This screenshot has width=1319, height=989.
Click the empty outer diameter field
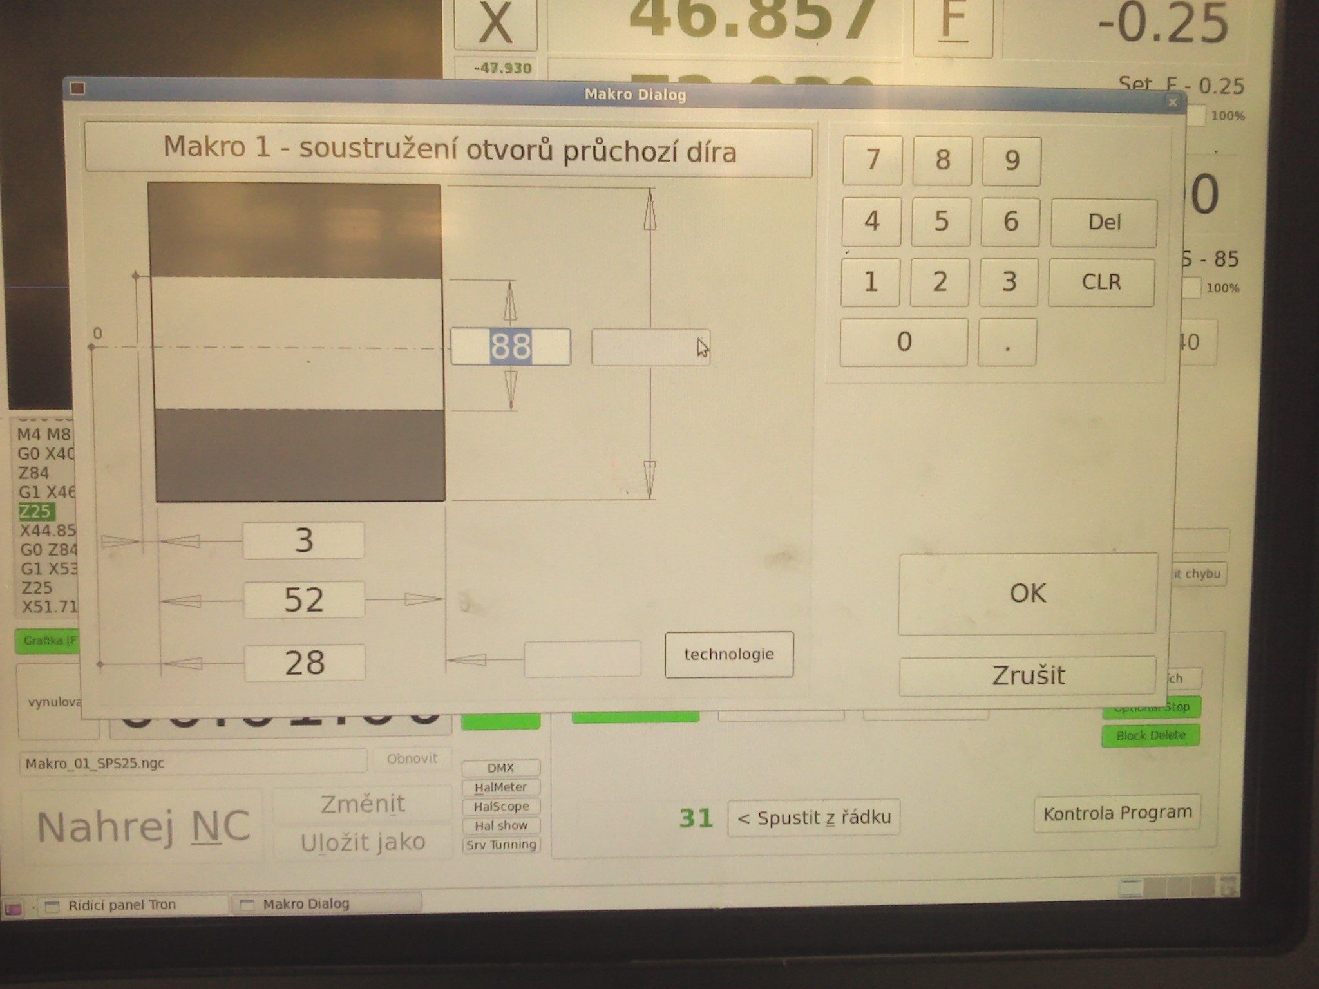click(650, 348)
